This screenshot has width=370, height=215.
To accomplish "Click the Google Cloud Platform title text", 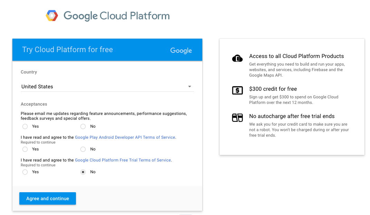I will pos(117,16).
